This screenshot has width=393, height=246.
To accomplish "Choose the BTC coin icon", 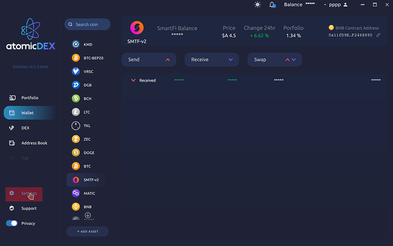I will 76,166.
